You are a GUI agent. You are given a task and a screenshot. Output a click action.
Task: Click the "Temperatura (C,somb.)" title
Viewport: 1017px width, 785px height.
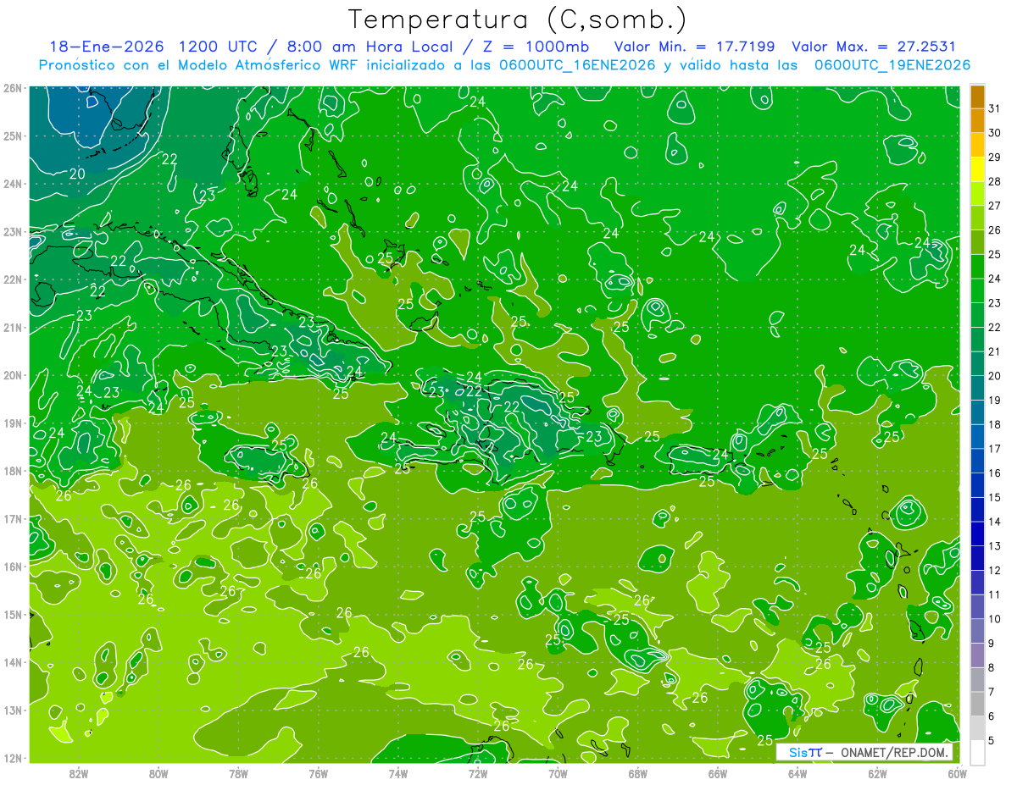point(517,19)
